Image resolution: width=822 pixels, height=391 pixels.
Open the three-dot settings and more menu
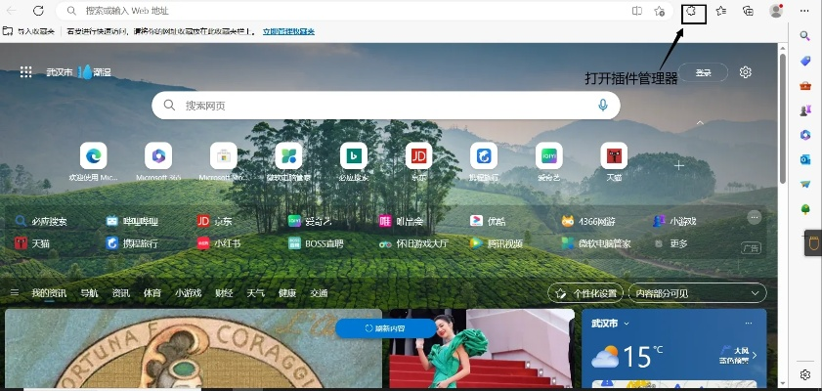tap(804, 11)
